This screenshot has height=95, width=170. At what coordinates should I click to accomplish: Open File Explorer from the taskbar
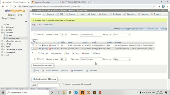64,93
